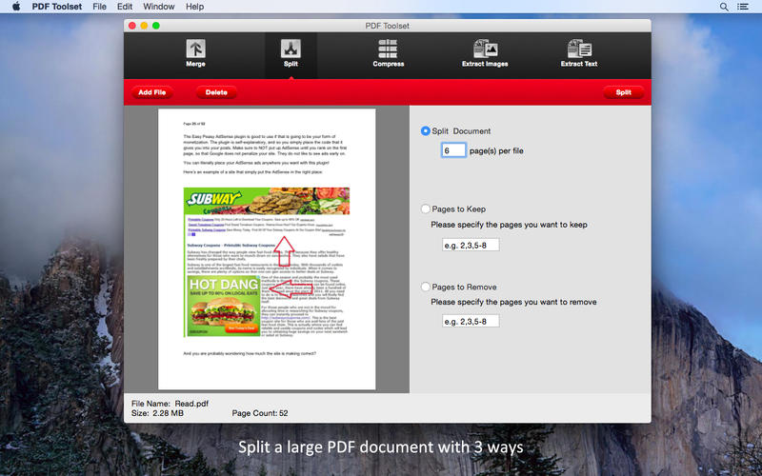Open Notification Center list icon
The height and width of the screenshot is (476, 762).
(742, 7)
